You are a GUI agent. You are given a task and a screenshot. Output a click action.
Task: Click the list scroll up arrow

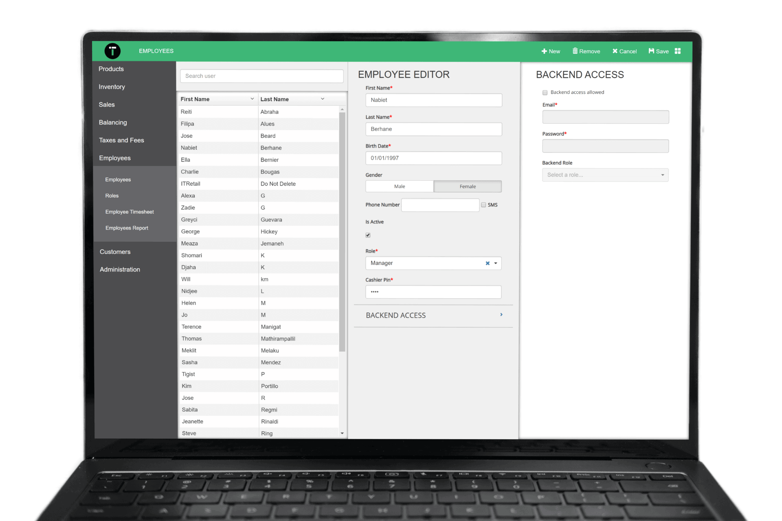click(342, 109)
